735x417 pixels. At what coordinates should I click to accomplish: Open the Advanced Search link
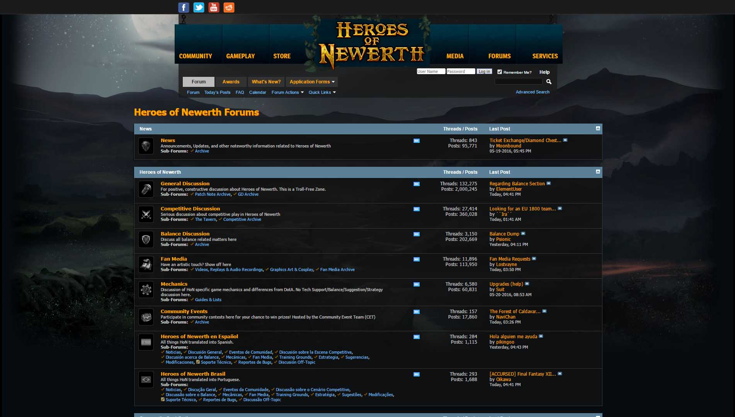point(533,92)
